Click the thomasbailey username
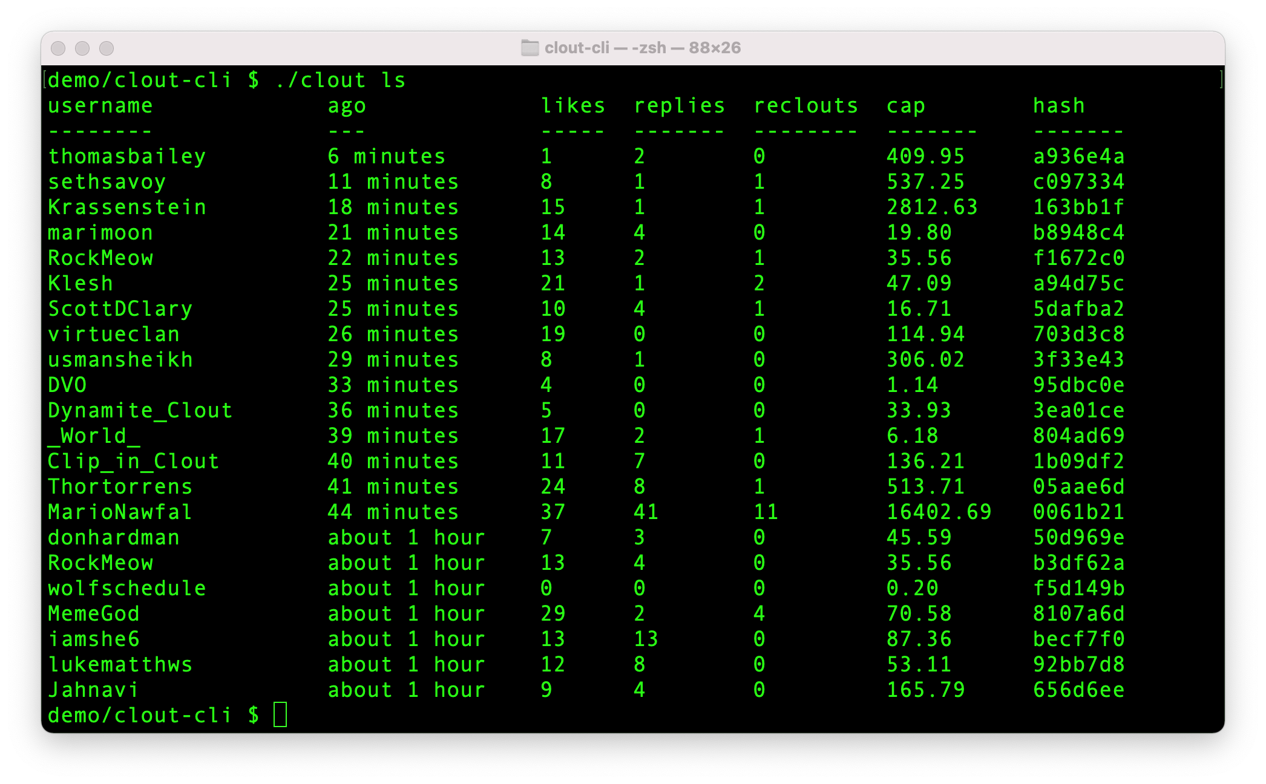 pyautogui.click(x=127, y=157)
